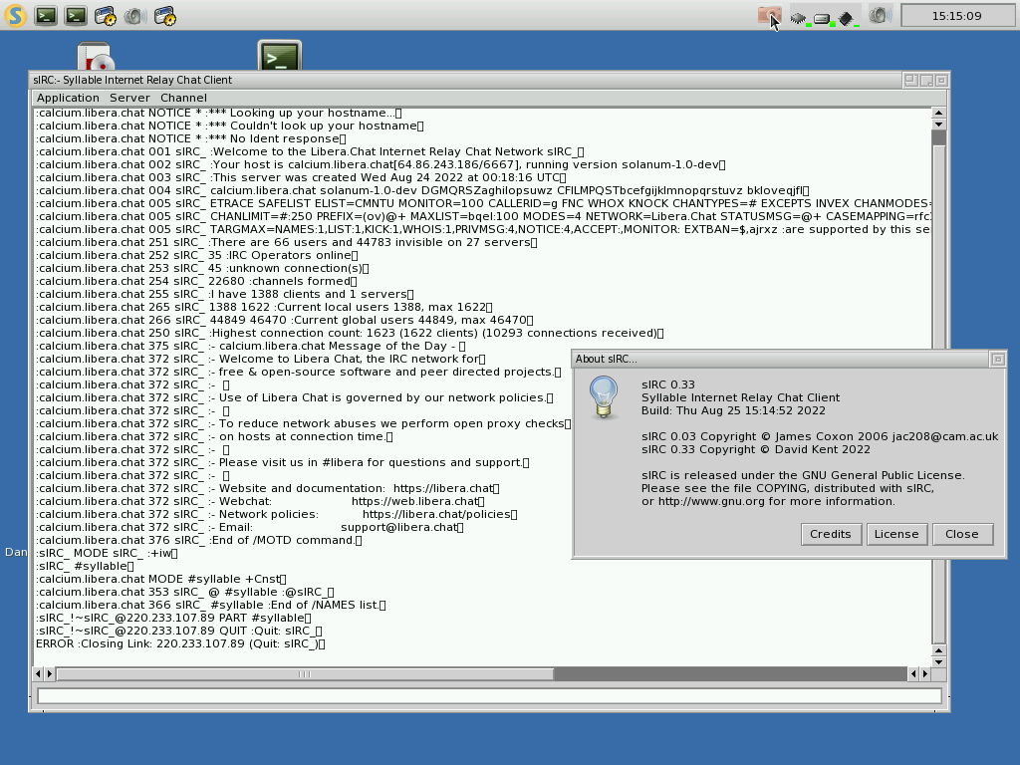Click the 'Message of the Day' 375 line
This screenshot has width=1020, height=765.
click(x=250, y=346)
